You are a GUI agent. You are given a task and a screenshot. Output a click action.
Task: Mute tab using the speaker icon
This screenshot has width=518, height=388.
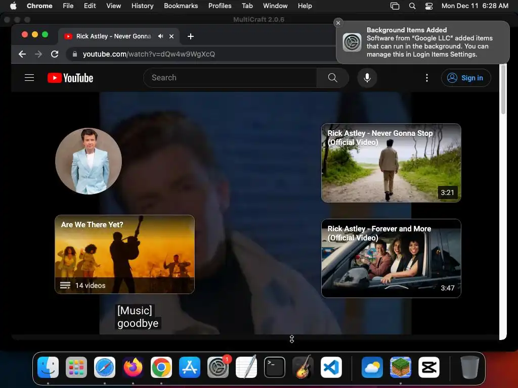click(x=160, y=36)
